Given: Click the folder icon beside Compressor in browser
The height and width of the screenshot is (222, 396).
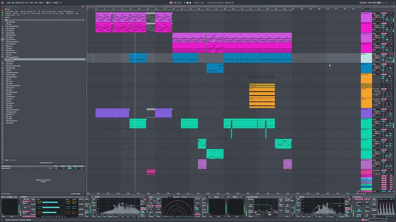Looking at the screenshot, I should [7, 44].
